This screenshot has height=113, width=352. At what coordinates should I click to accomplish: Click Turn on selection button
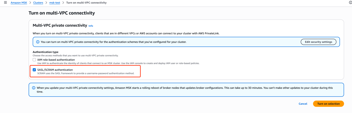(328, 104)
